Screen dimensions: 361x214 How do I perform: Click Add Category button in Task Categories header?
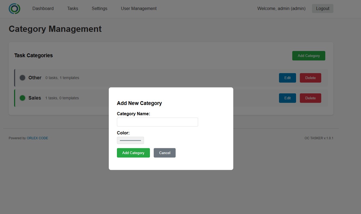[309, 56]
